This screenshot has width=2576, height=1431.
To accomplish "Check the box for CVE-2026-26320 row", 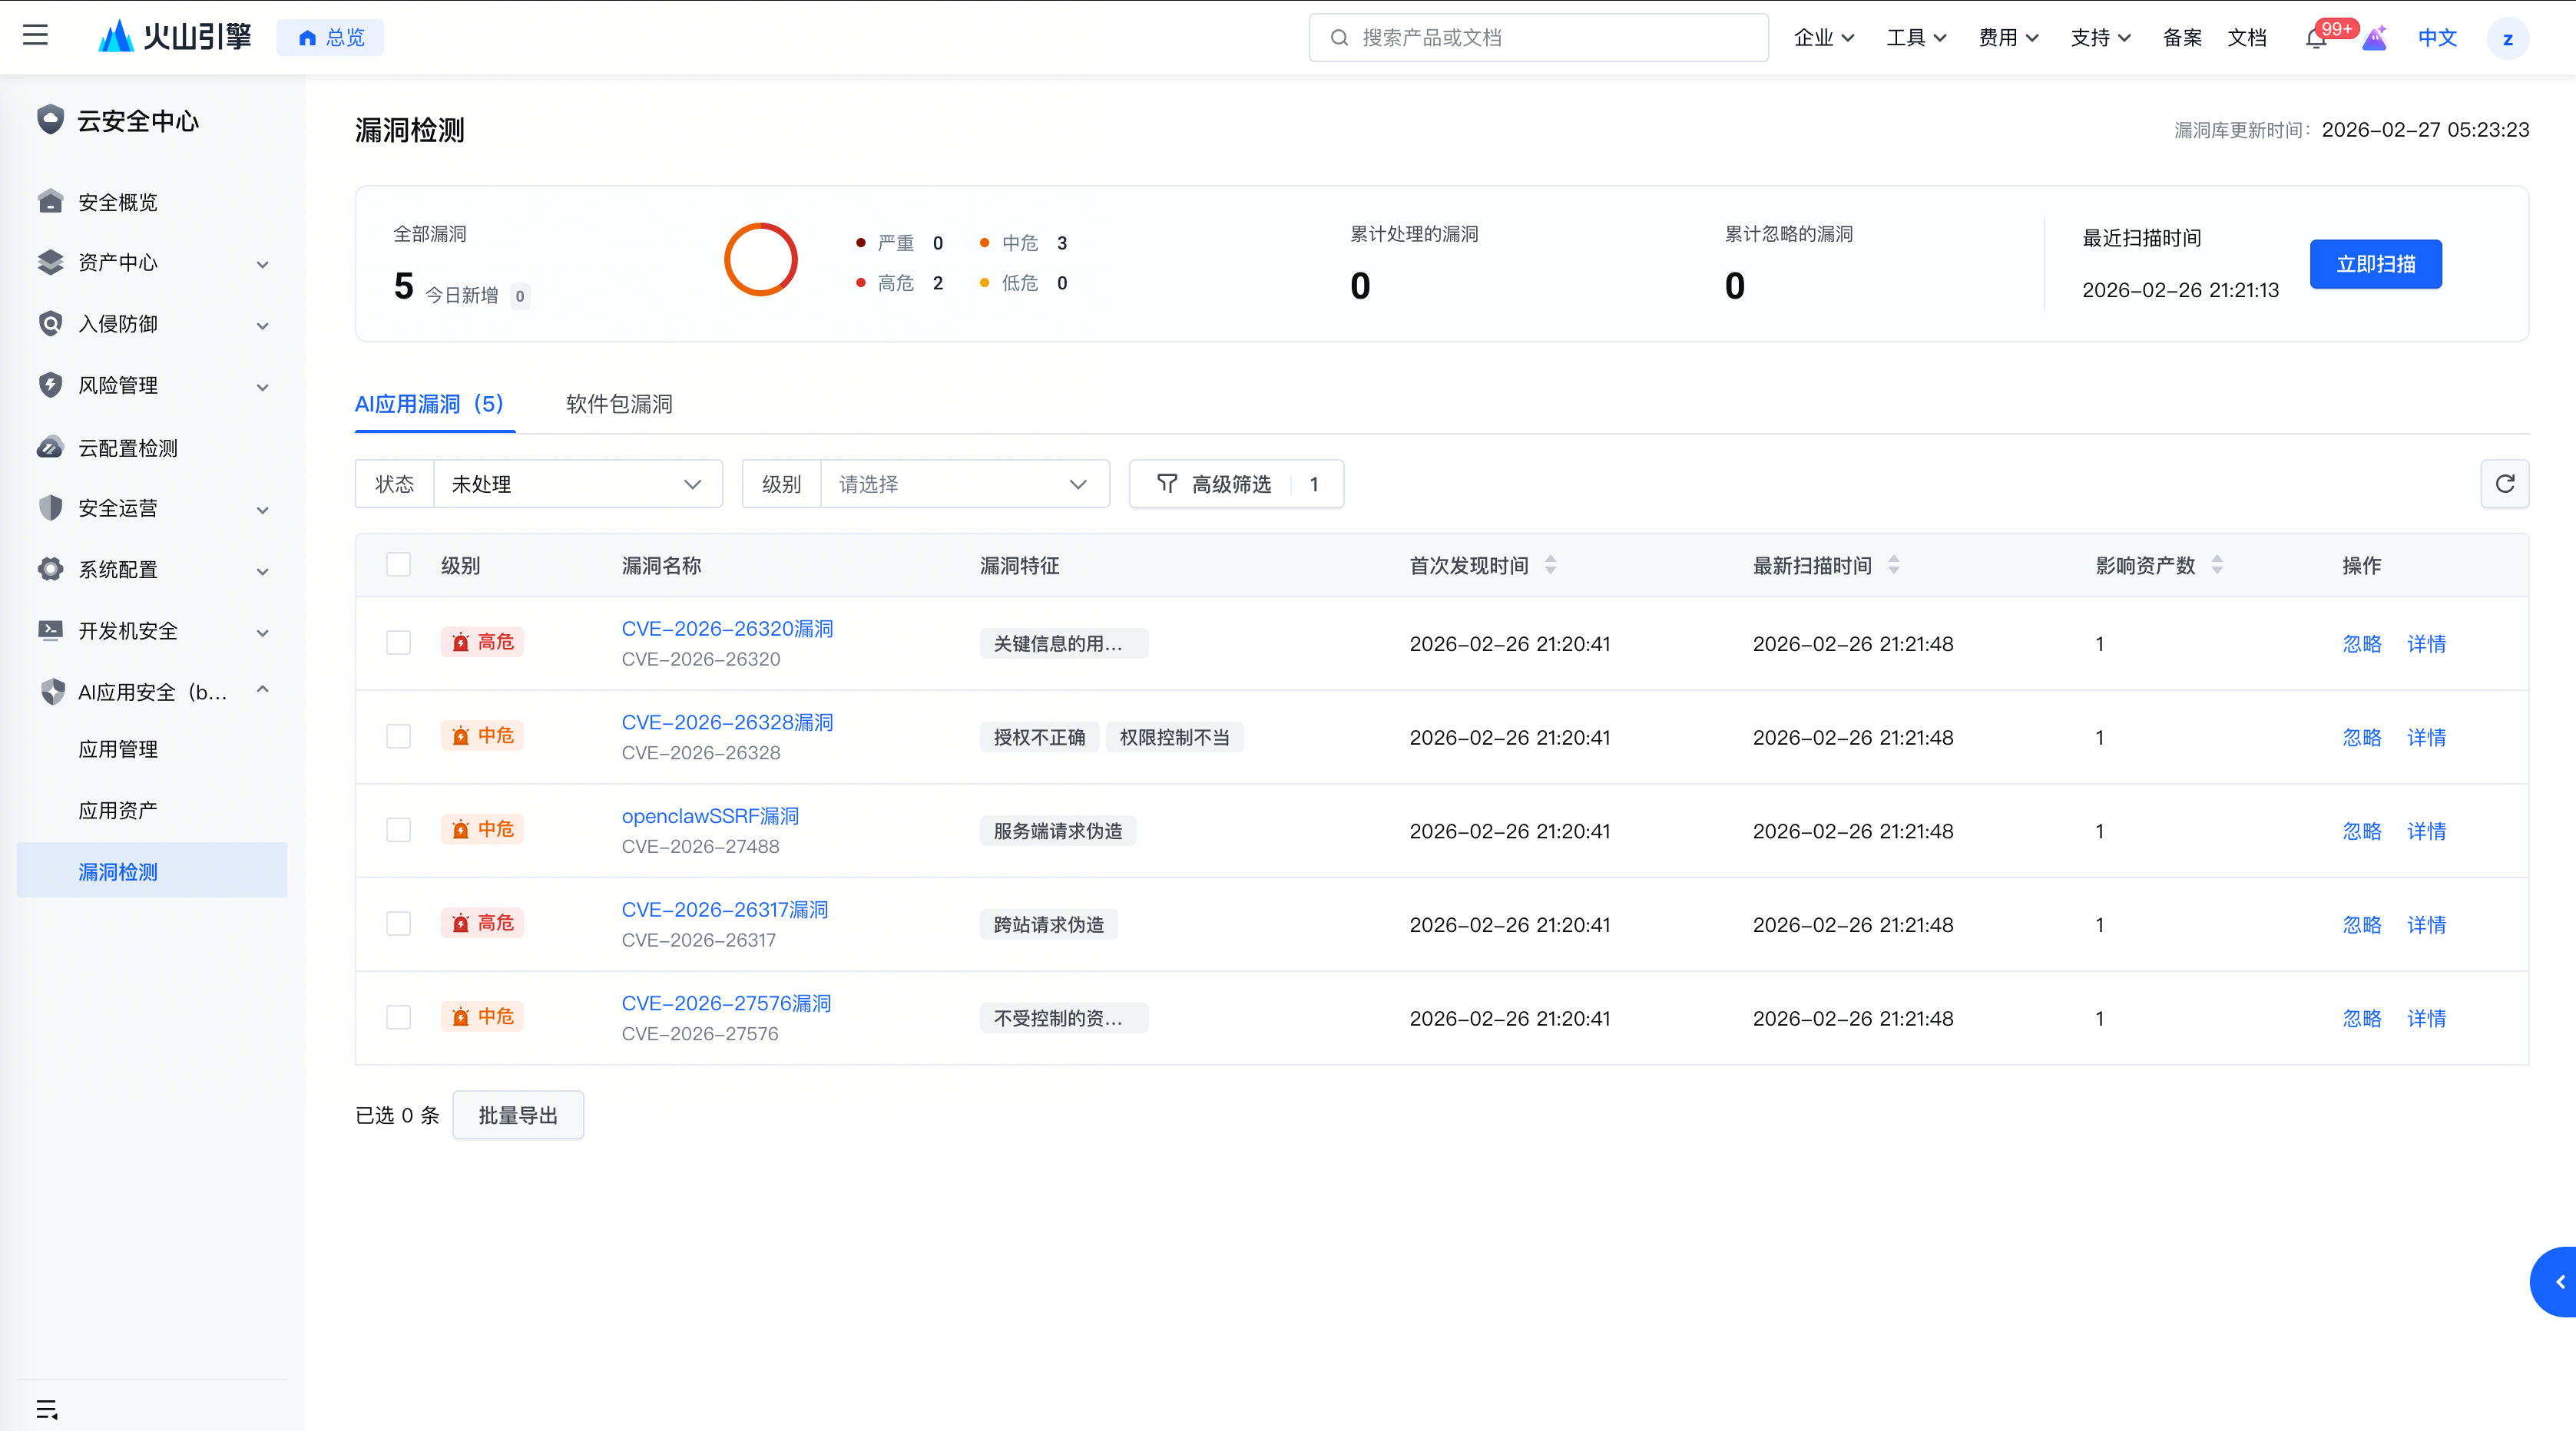I will [x=399, y=643].
